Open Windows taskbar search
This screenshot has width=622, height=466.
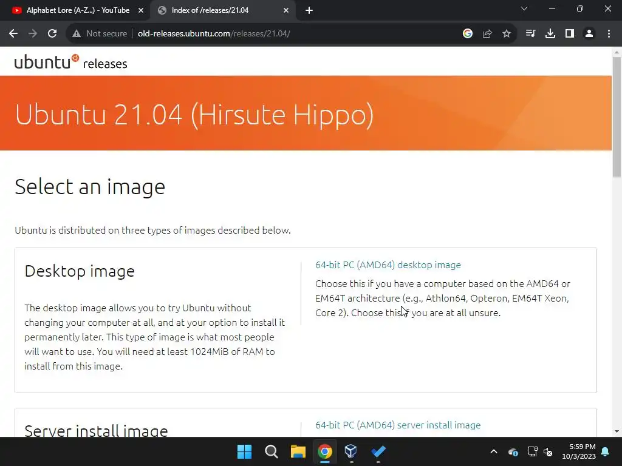coord(272,451)
